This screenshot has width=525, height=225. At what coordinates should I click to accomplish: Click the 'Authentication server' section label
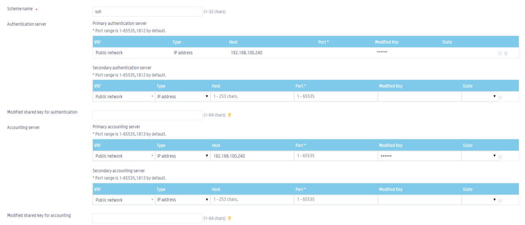click(27, 24)
